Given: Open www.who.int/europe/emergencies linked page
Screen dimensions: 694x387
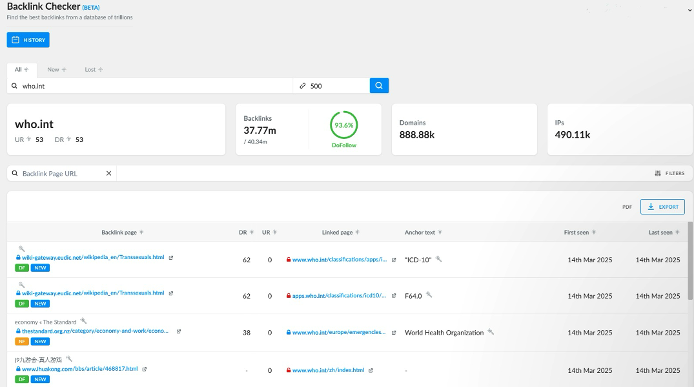Looking at the screenshot, I should (339, 333).
